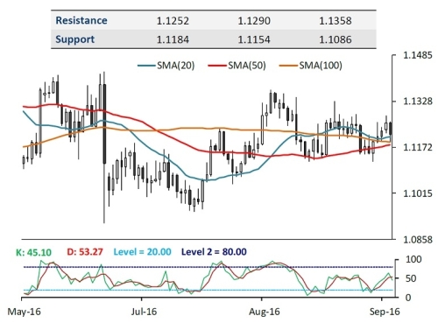Click the Jul-16 date axis marker
The height and width of the screenshot is (323, 438).
point(144,312)
